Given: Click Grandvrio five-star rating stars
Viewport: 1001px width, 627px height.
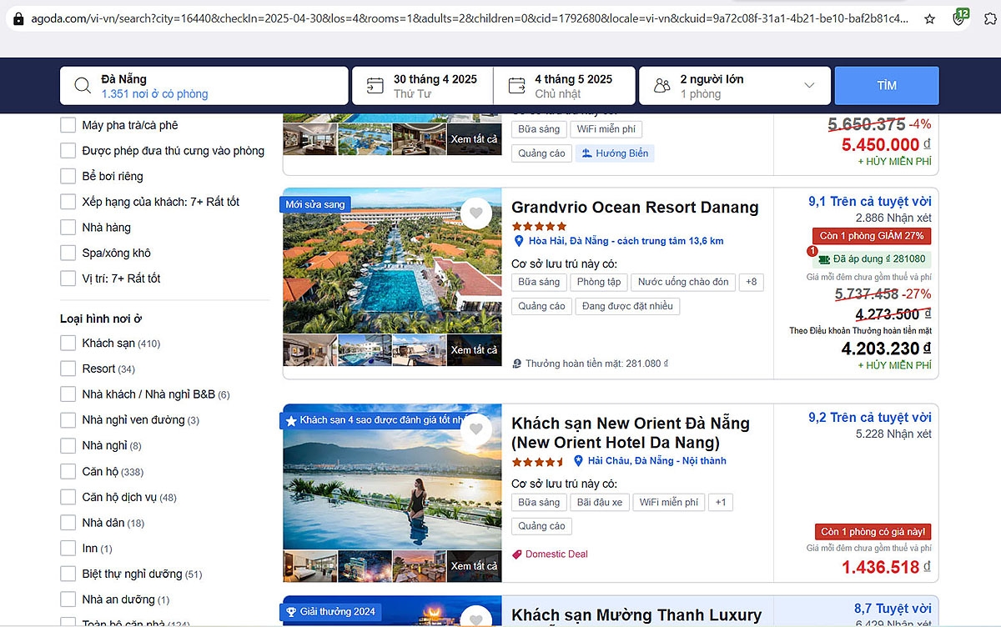Looking at the screenshot, I should [x=539, y=226].
